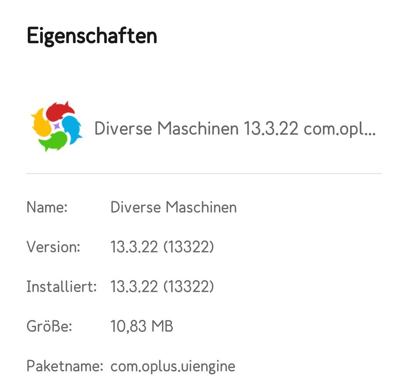The height and width of the screenshot is (387, 408).
Task: Click the Name: label
Action: click(x=47, y=207)
